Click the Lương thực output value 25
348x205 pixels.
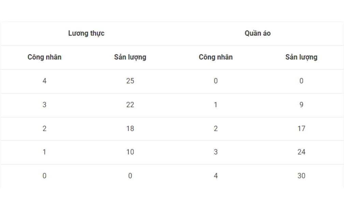pos(130,81)
